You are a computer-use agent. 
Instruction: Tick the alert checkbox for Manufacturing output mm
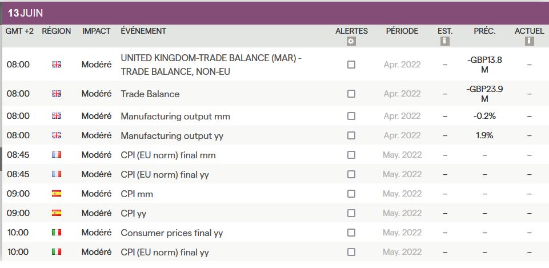351,116
